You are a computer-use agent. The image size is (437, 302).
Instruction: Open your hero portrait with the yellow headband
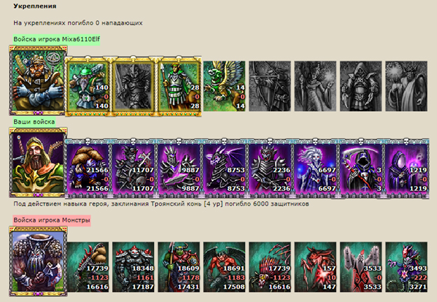(39, 163)
